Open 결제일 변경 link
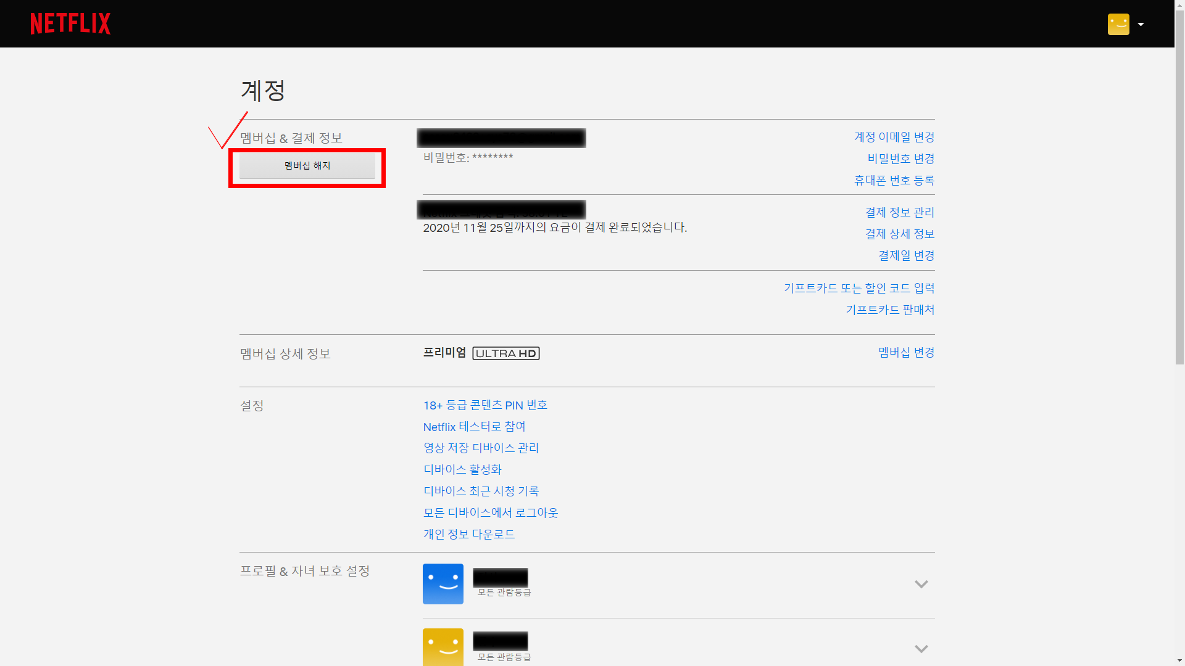The image size is (1185, 666). [907, 255]
